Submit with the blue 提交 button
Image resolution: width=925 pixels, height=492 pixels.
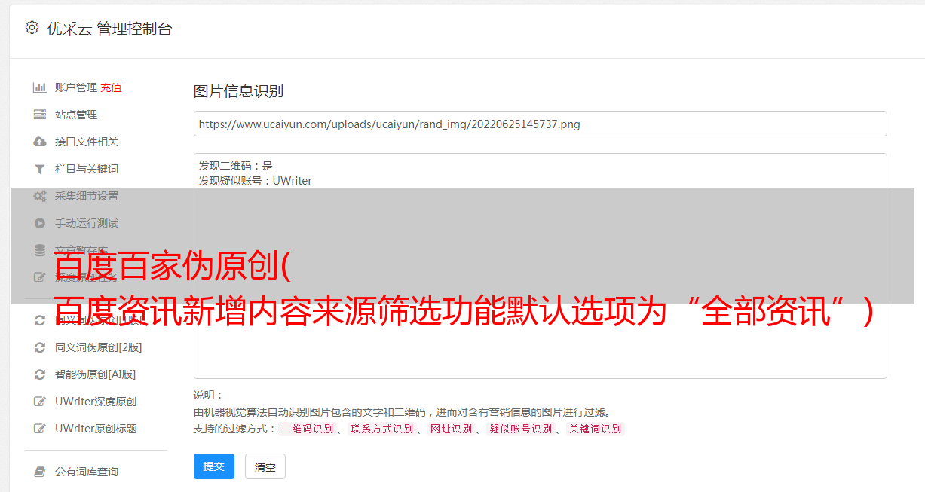click(214, 466)
